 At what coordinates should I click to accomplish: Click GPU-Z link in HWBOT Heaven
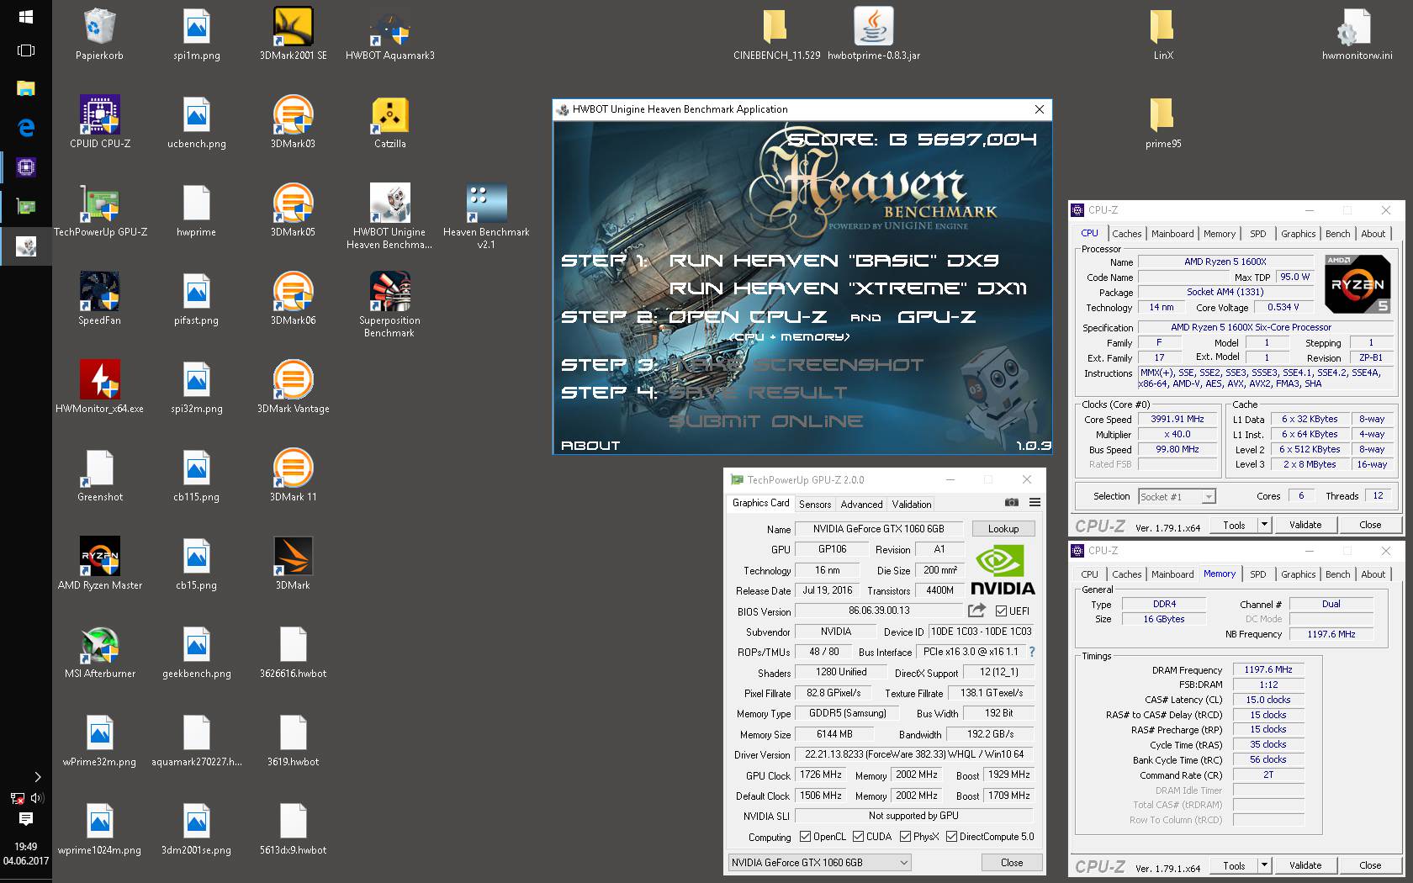tap(937, 317)
